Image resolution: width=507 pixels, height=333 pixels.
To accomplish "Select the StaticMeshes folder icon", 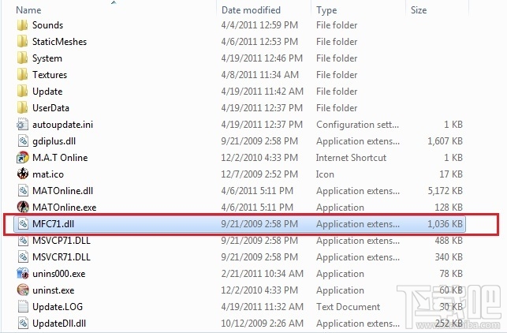I will pos(22,41).
